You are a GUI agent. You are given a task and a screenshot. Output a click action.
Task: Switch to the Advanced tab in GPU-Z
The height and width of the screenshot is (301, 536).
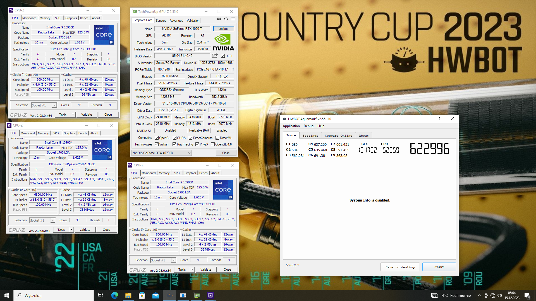point(176,21)
